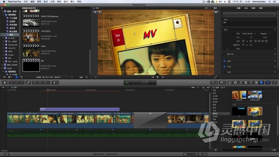Toggle the inspector panel button
This screenshot has width=279, height=157.
tap(268, 82)
